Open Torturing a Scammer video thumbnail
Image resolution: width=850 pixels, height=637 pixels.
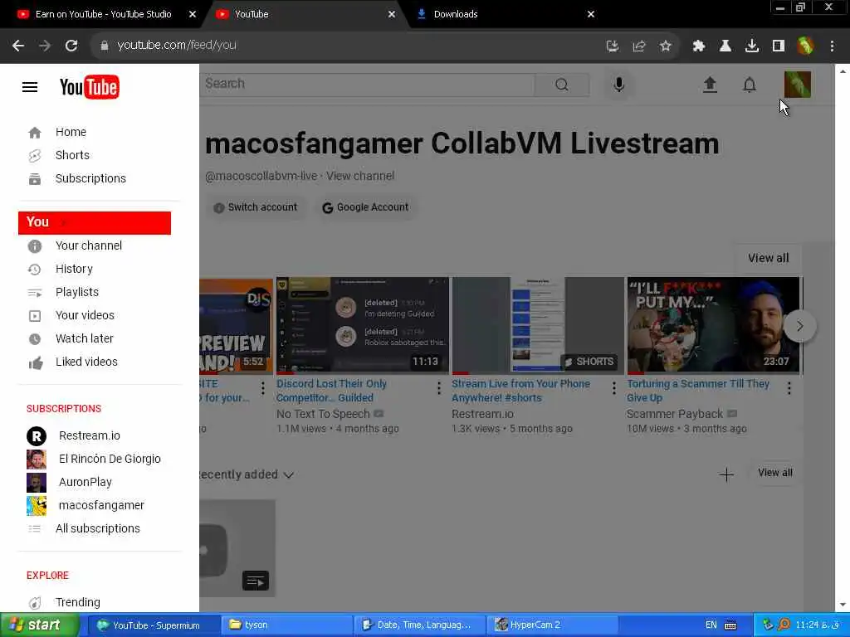tap(713, 325)
